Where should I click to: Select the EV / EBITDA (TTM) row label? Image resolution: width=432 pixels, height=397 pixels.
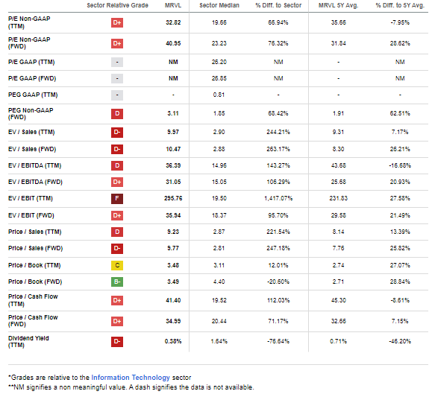35,165
